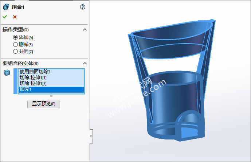
Task: Select the 共同(C) operation type
Action: (15, 51)
